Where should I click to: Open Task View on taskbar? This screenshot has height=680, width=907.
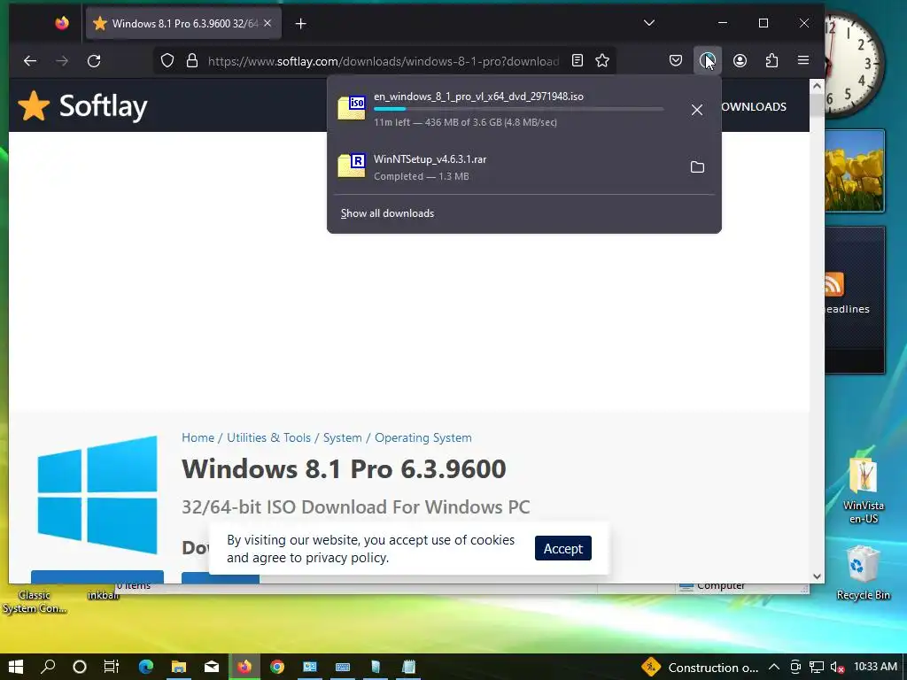[x=112, y=667]
